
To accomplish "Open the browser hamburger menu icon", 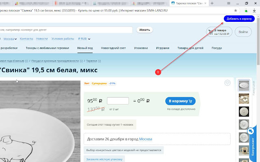I will [229, 3].
